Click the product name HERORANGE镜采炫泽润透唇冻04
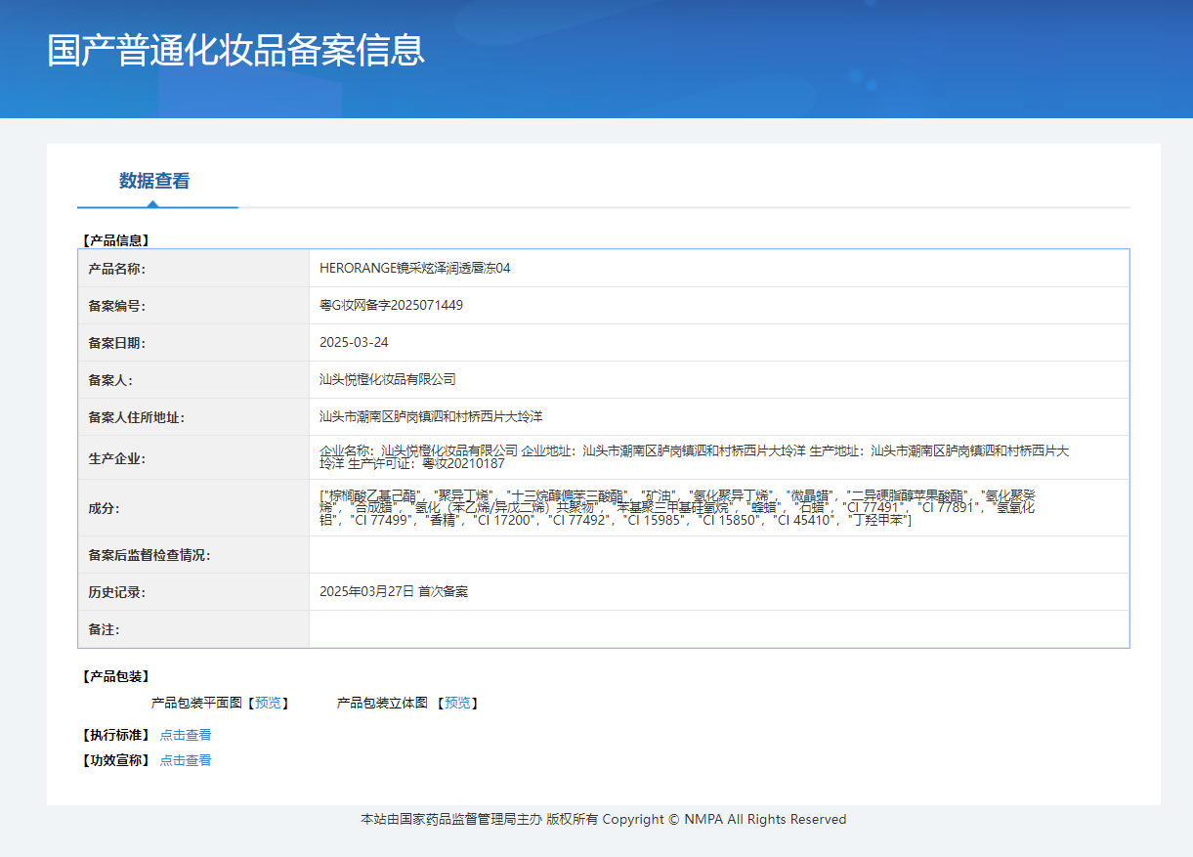The width and height of the screenshot is (1193, 857). (414, 268)
